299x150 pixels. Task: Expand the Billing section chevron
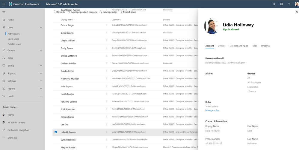coord(41,66)
